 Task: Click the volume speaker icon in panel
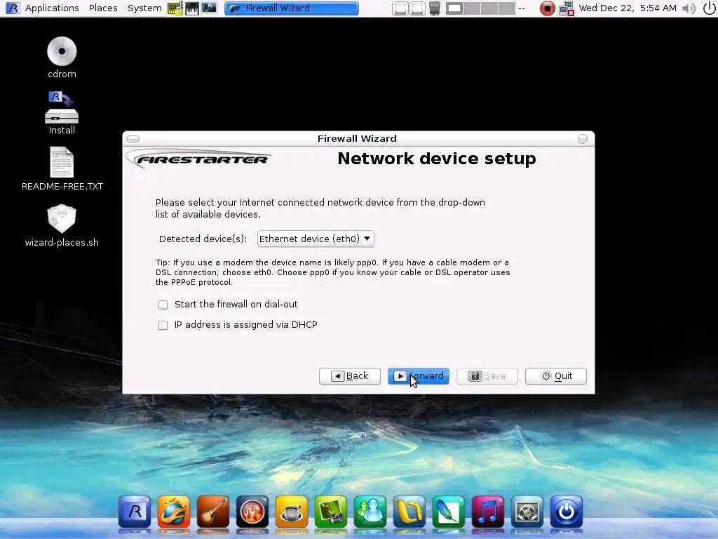point(689,8)
